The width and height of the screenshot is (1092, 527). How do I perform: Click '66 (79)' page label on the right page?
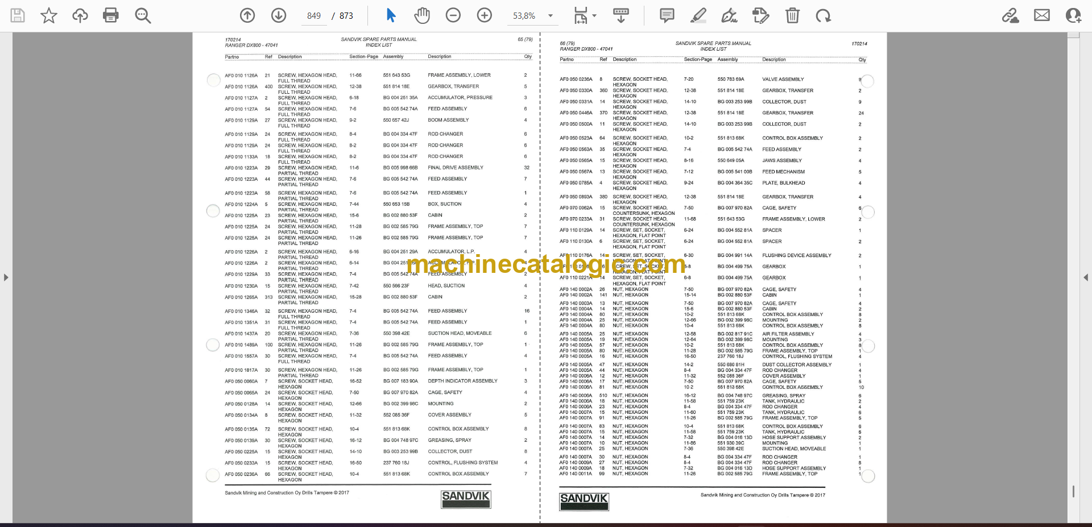coord(567,43)
